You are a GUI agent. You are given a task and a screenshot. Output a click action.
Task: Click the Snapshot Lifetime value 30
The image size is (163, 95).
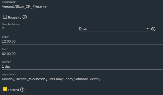(x=4, y=28)
